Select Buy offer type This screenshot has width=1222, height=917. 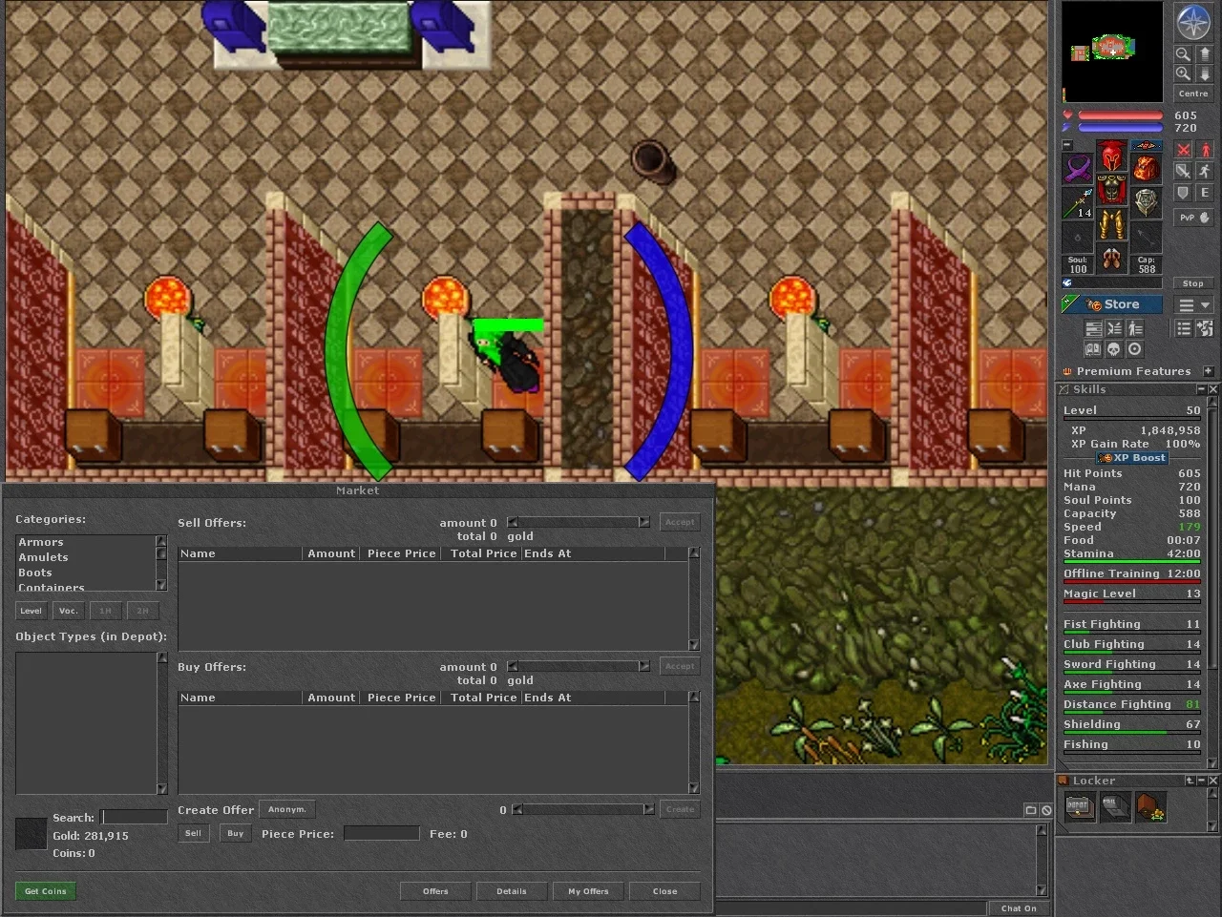click(235, 833)
